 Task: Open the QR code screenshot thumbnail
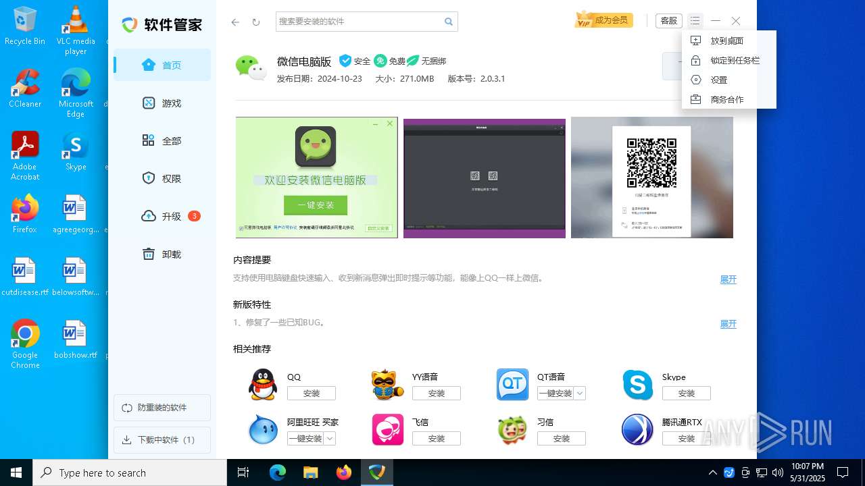click(x=652, y=178)
